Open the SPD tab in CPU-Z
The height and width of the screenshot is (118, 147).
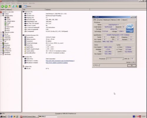point(119,20)
